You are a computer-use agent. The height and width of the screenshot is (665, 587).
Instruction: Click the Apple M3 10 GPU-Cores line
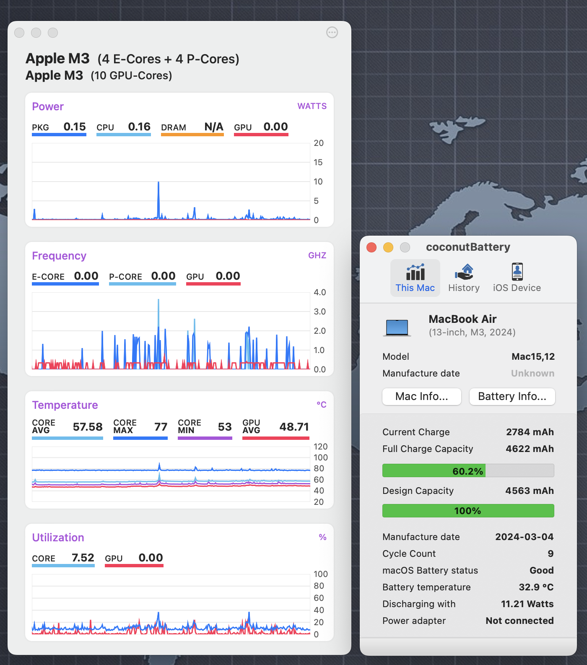pos(99,75)
